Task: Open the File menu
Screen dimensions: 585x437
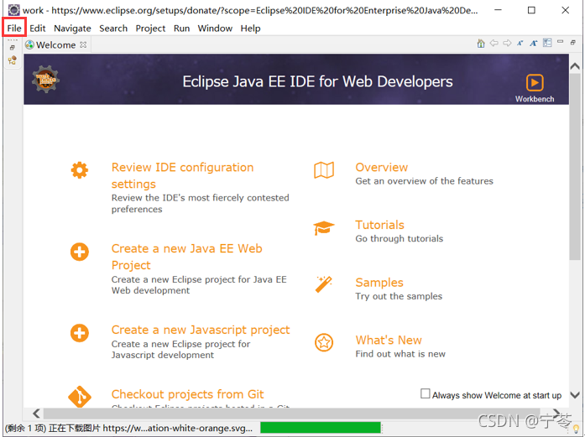Action: [x=14, y=29]
